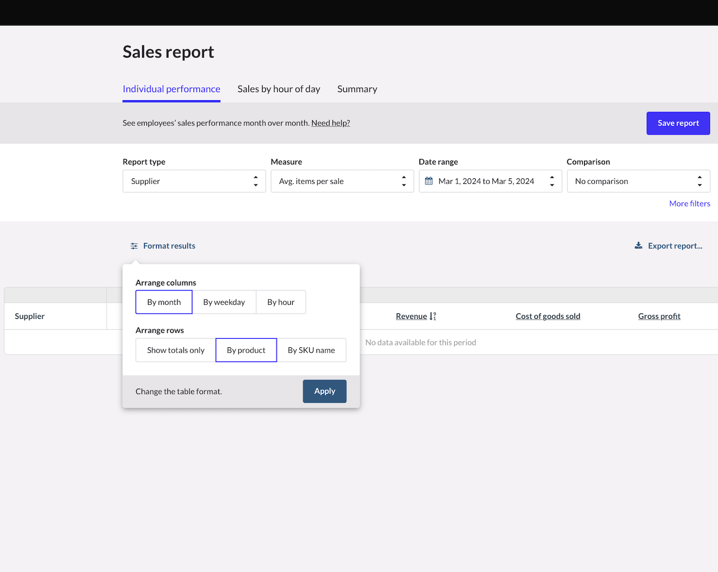Click the Export report download icon
The image size is (718, 572).
(x=638, y=246)
